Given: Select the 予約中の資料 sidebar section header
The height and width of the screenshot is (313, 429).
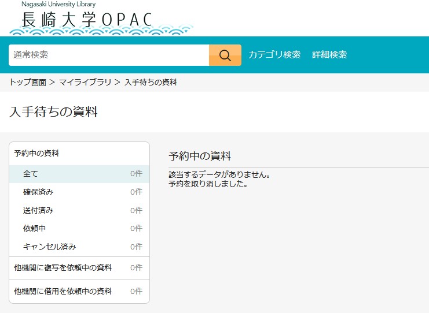Looking at the screenshot, I should 36,154.
